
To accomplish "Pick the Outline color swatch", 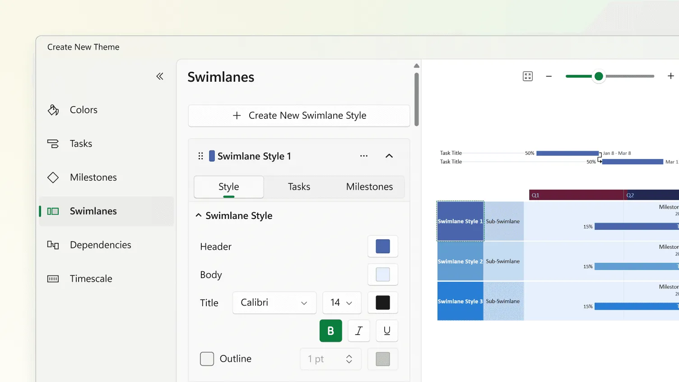I will pyautogui.click(x=383, y=359).
